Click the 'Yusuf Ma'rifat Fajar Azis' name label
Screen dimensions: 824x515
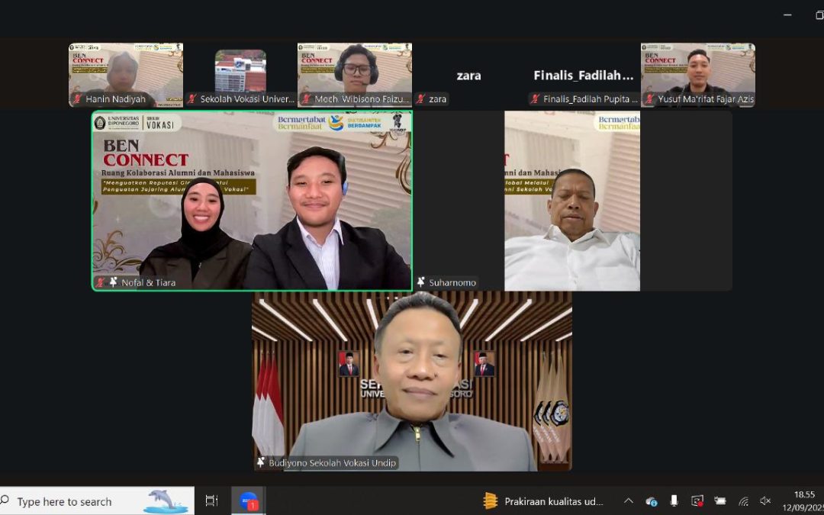pos(706,98)
